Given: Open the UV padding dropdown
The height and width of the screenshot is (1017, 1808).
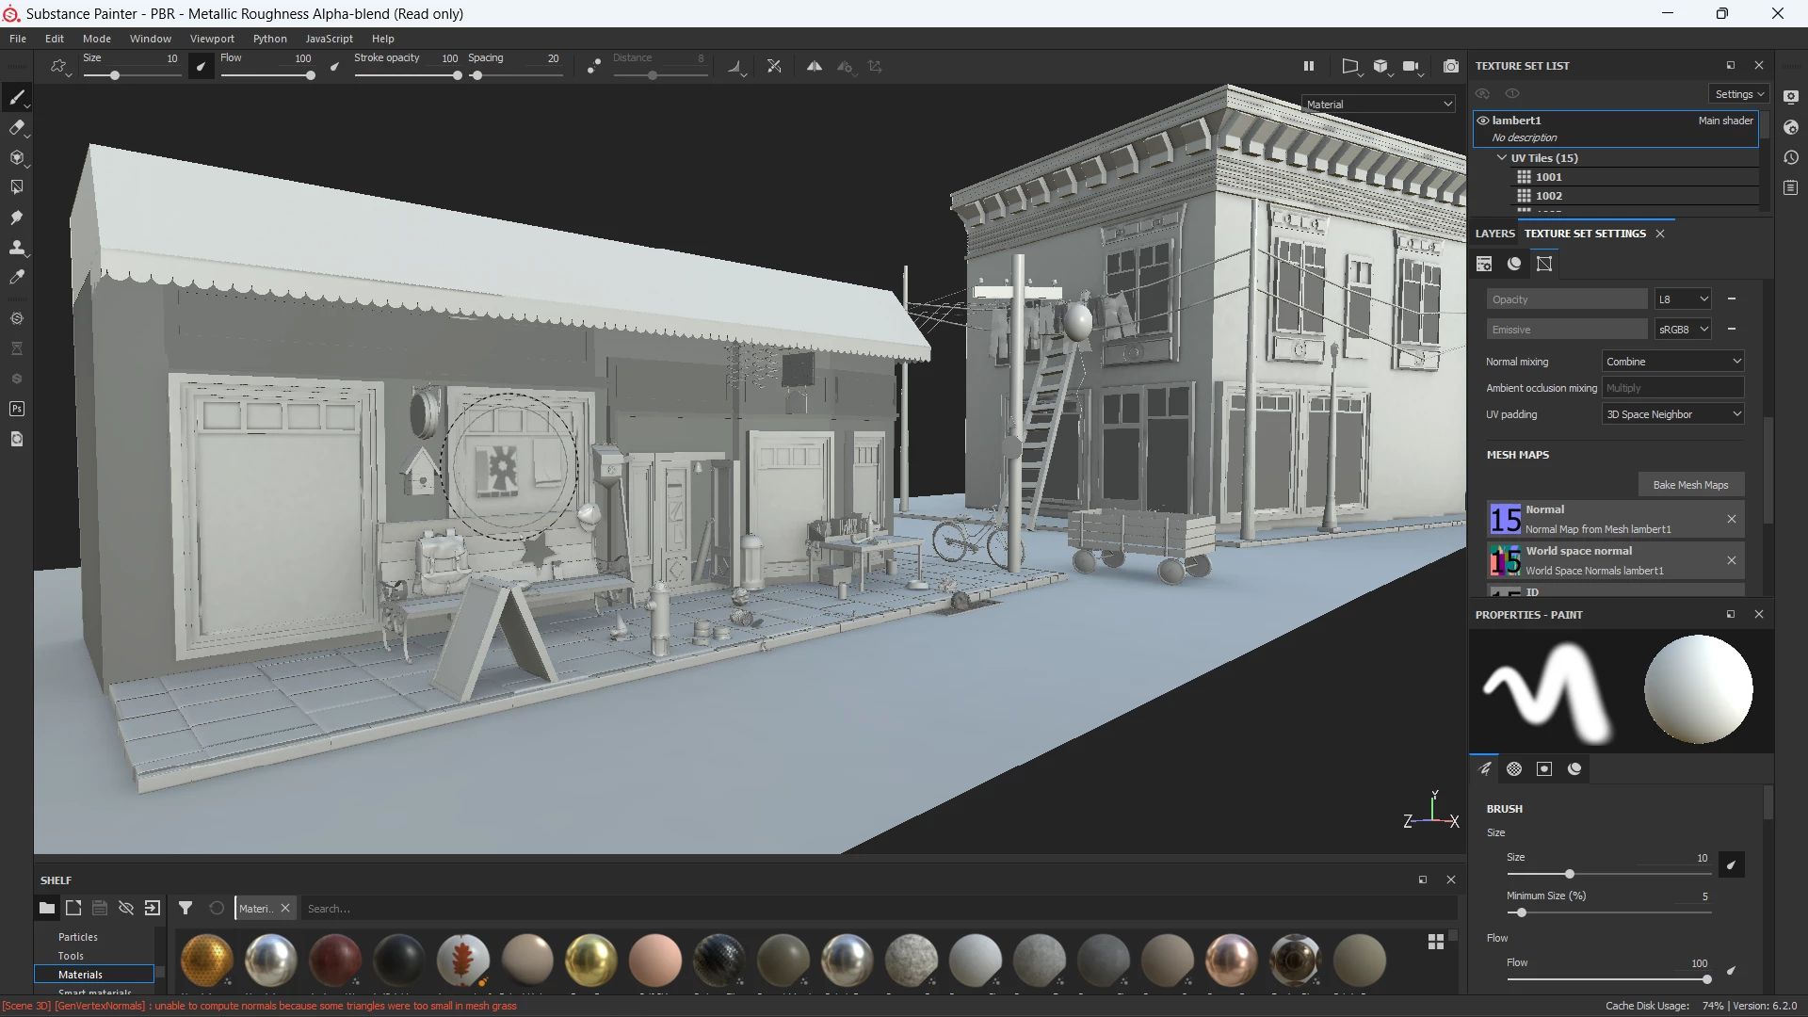Looking at the screenshot, I should (x=1673, y=414).
